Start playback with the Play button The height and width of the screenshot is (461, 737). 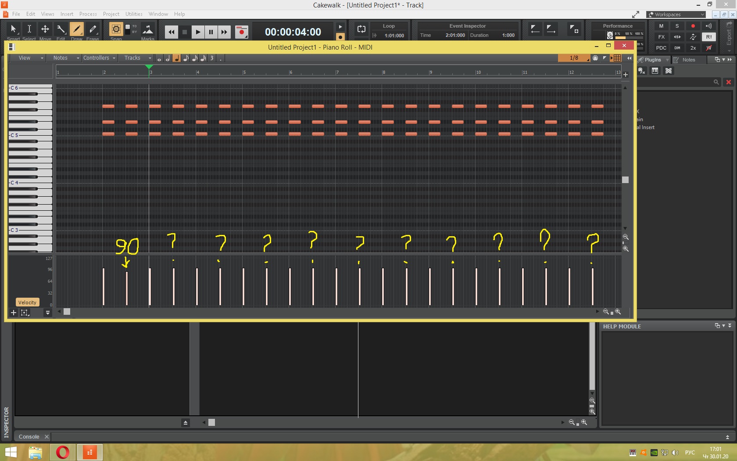tap(198, 32)
